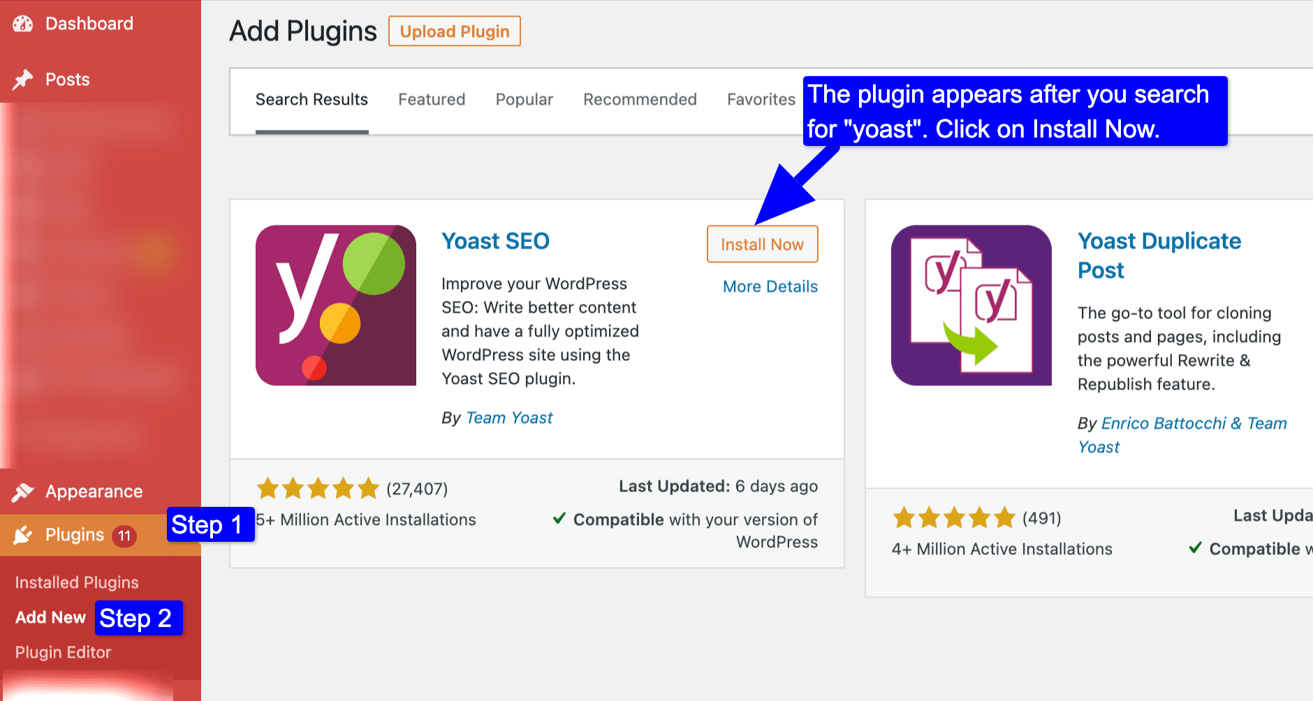Install the Yoast SEO plugin now

click(762, 244)
